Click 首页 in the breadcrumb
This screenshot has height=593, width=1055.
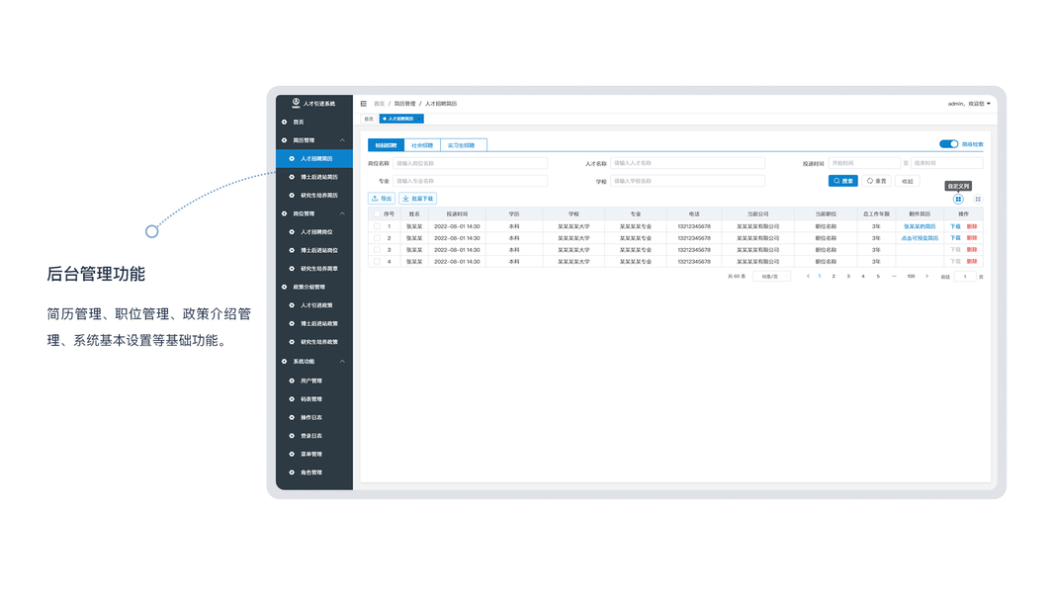pos(380,104)
